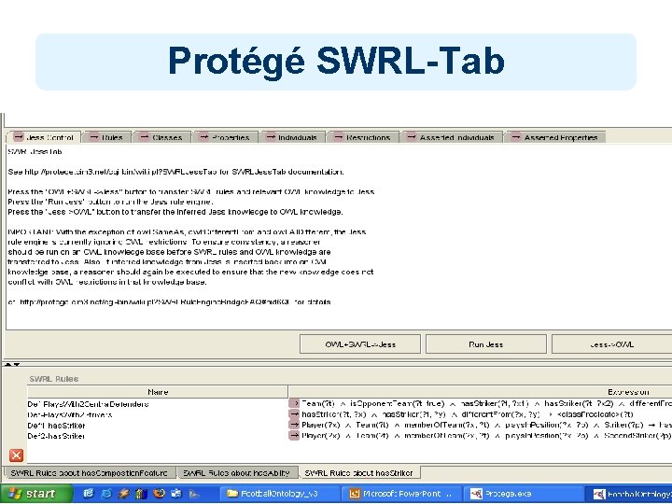Click the Rules tab arrow icon
The width and height of the screenshot is (672, 504).
[x=94, y=136]
